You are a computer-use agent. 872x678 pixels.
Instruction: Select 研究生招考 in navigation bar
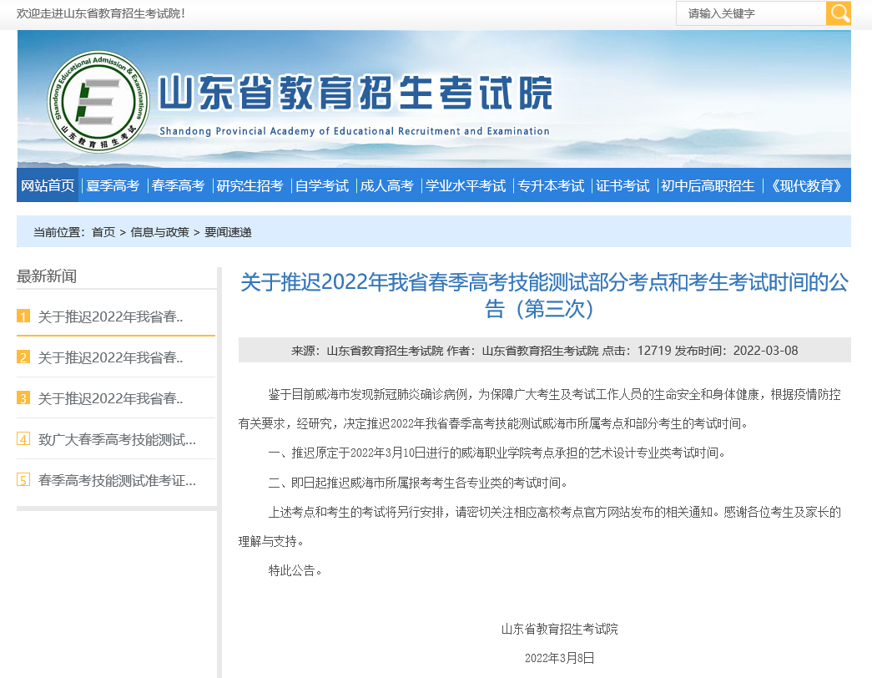(x=250, y=185)
